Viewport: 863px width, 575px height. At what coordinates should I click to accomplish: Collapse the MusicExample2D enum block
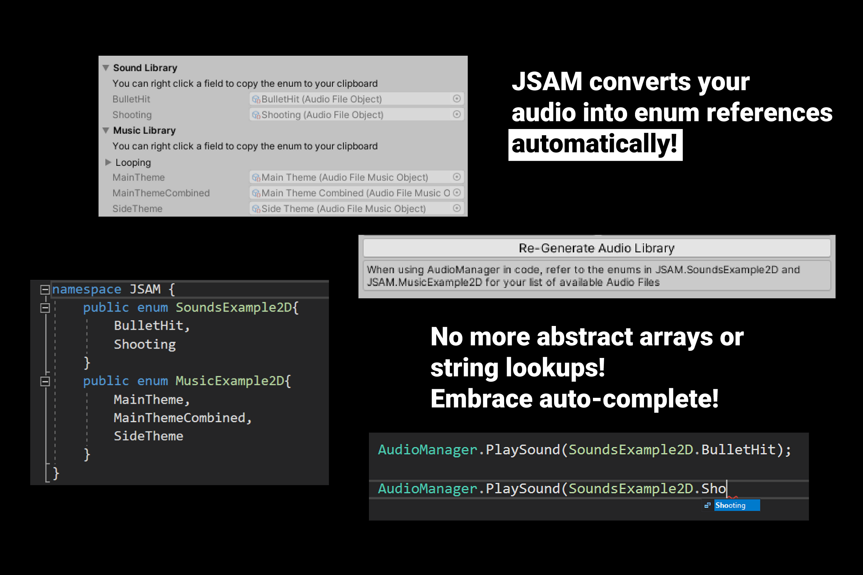click(x=45, y=381)
